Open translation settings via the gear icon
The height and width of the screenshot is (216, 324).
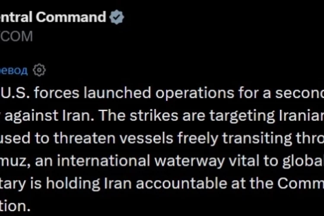tap(39, 70)
